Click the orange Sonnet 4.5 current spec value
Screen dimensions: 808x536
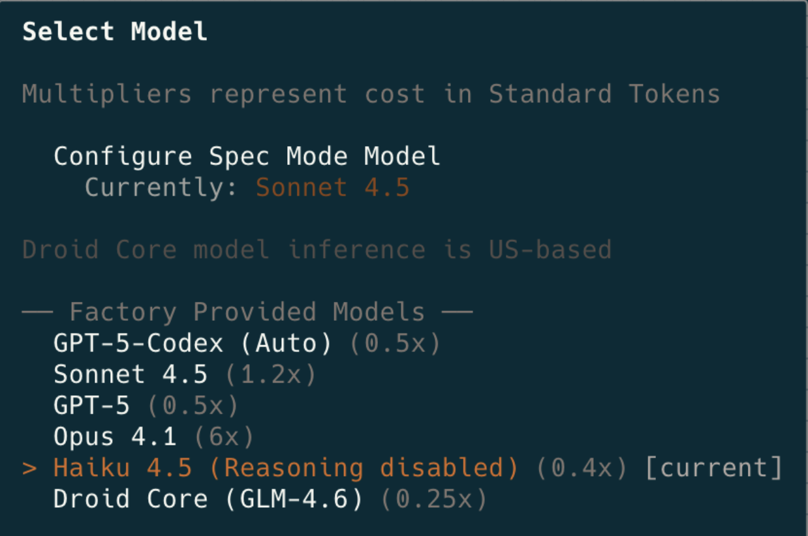point(332,188)
